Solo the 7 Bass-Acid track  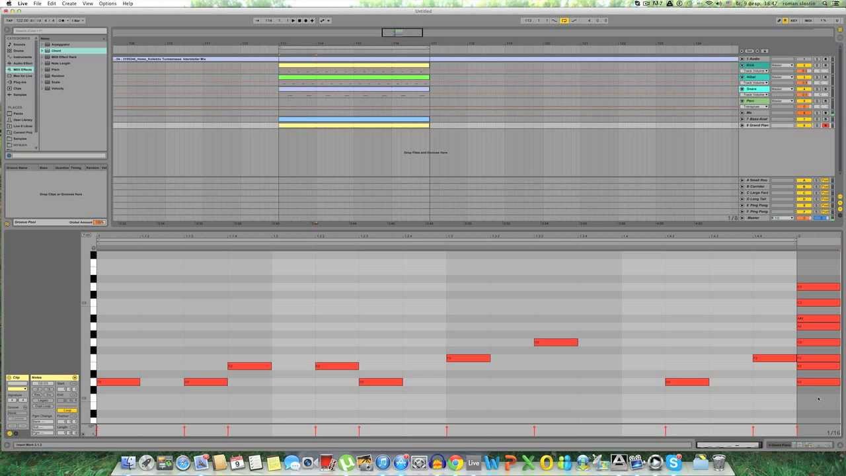coord(817,119)
